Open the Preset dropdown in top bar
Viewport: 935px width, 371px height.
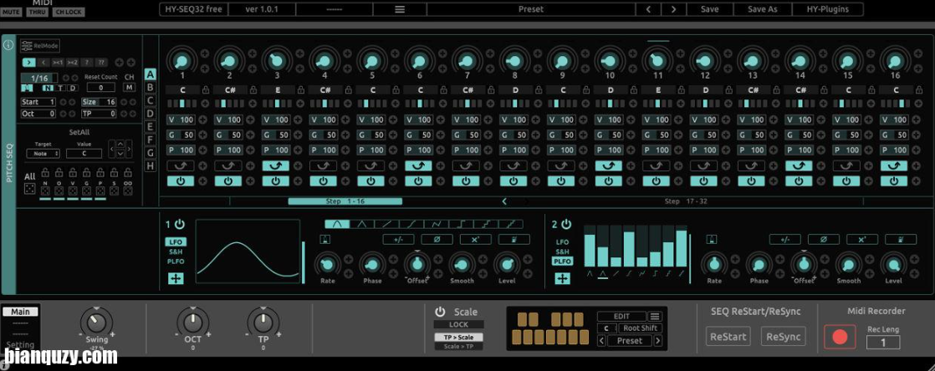point(530,9)
